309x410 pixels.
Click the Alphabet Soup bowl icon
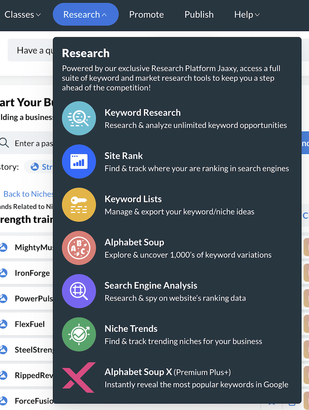click(79, 248)
